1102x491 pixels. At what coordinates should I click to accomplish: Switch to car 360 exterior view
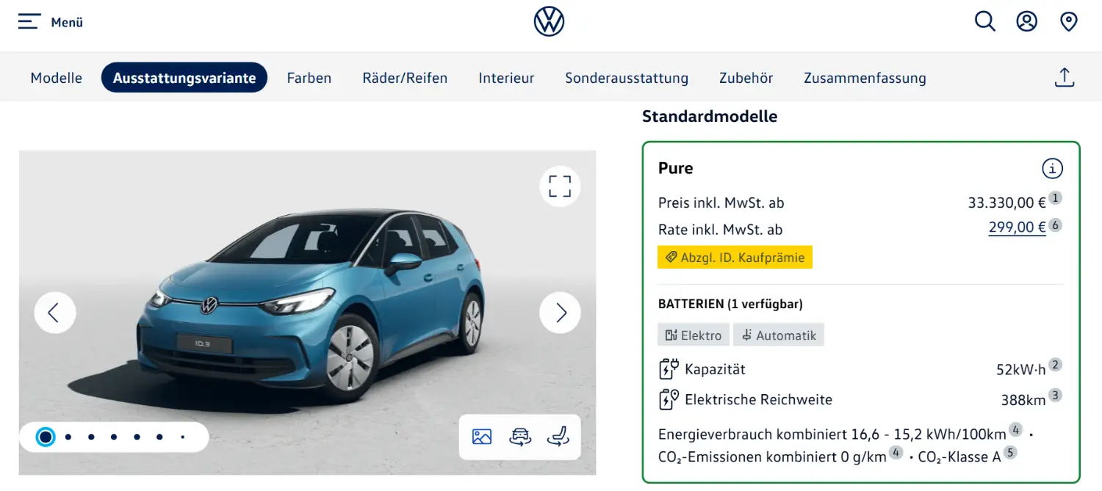point(520,437)
